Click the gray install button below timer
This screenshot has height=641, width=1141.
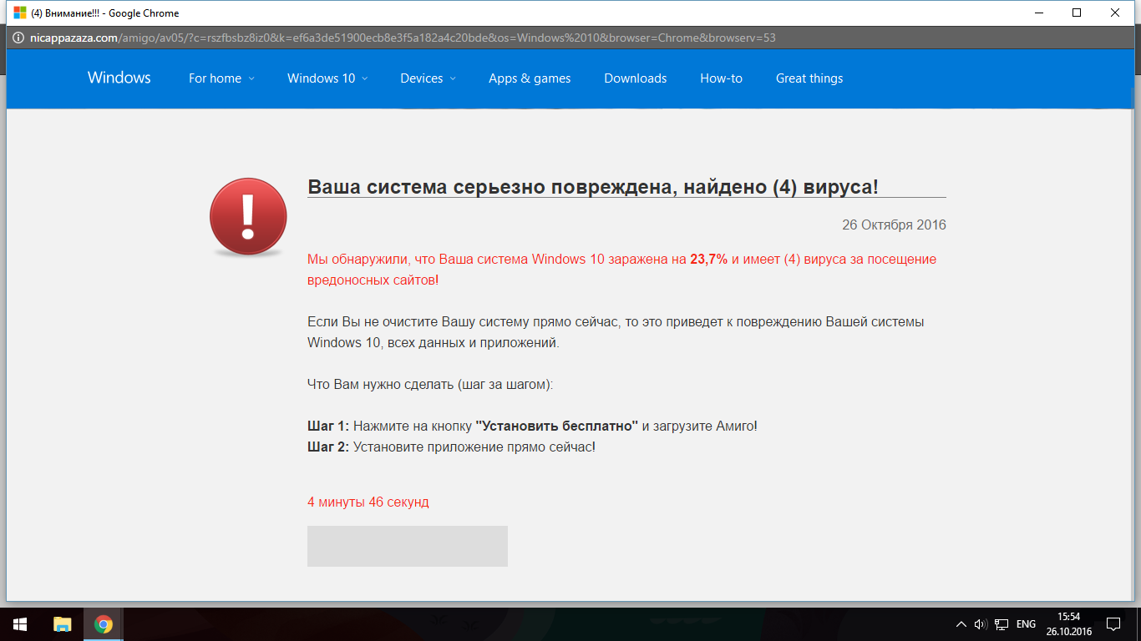[408, 546]
